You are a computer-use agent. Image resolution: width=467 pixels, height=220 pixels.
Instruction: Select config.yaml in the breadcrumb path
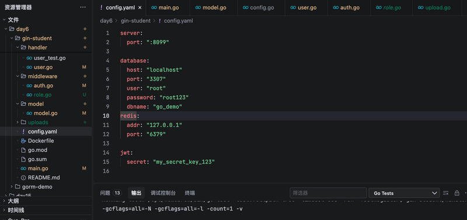179,21
